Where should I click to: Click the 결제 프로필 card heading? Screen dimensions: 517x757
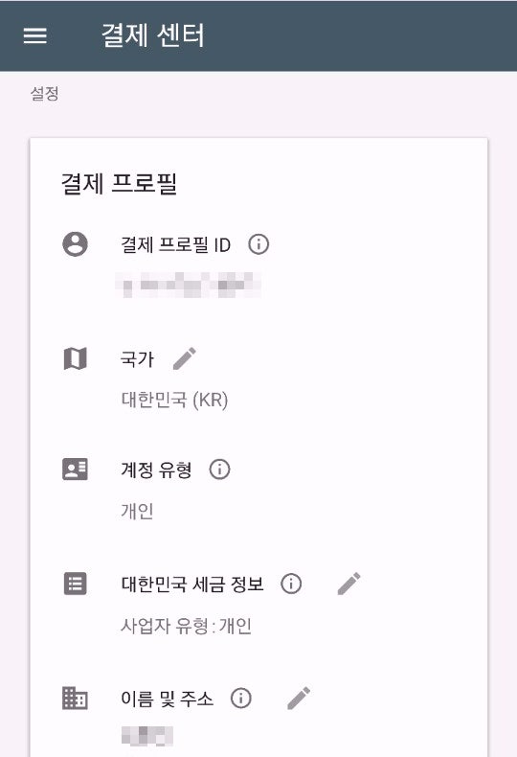pos(119,184)
